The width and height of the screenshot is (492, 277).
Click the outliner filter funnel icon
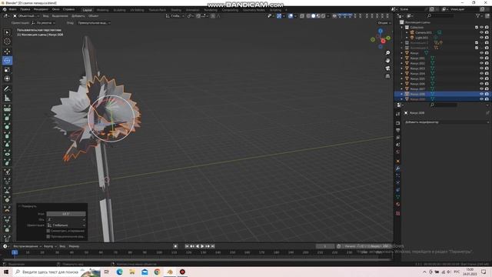(478, 15)
